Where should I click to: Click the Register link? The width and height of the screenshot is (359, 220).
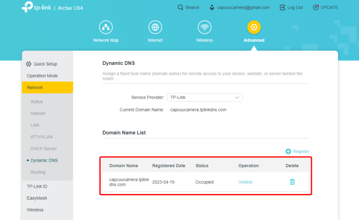(301, 151)
